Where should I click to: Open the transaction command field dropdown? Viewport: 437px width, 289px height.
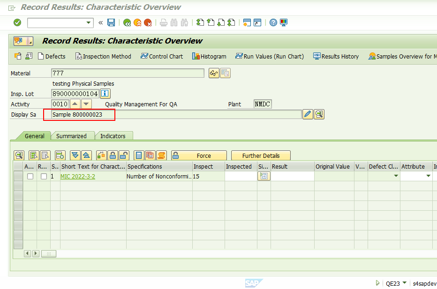pyautogui.click(x=88, y=22)
